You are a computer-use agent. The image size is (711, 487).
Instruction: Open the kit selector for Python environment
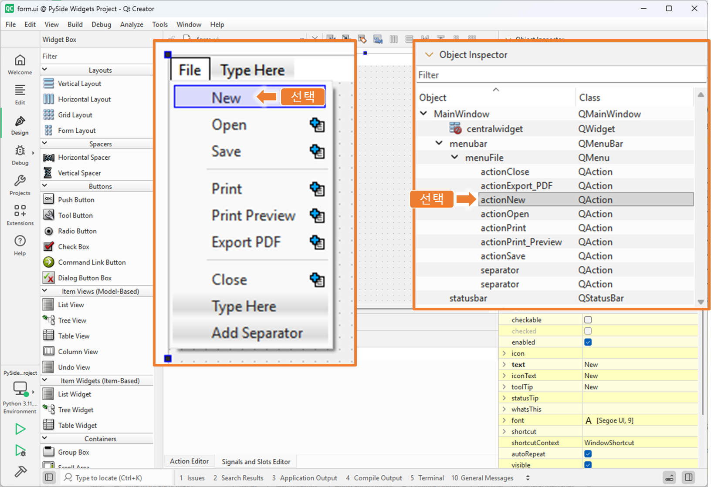pyautogui.click(x=20, y=397)
